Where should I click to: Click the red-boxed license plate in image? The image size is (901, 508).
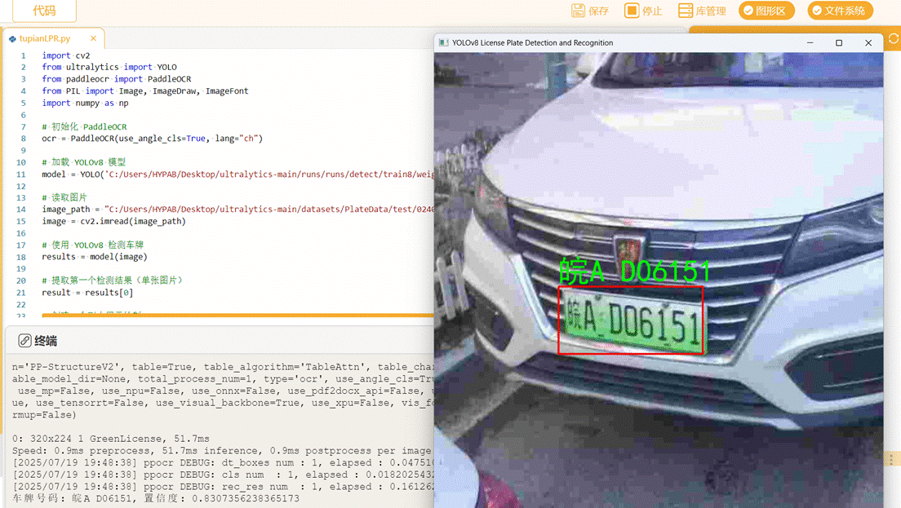[630, 320]
